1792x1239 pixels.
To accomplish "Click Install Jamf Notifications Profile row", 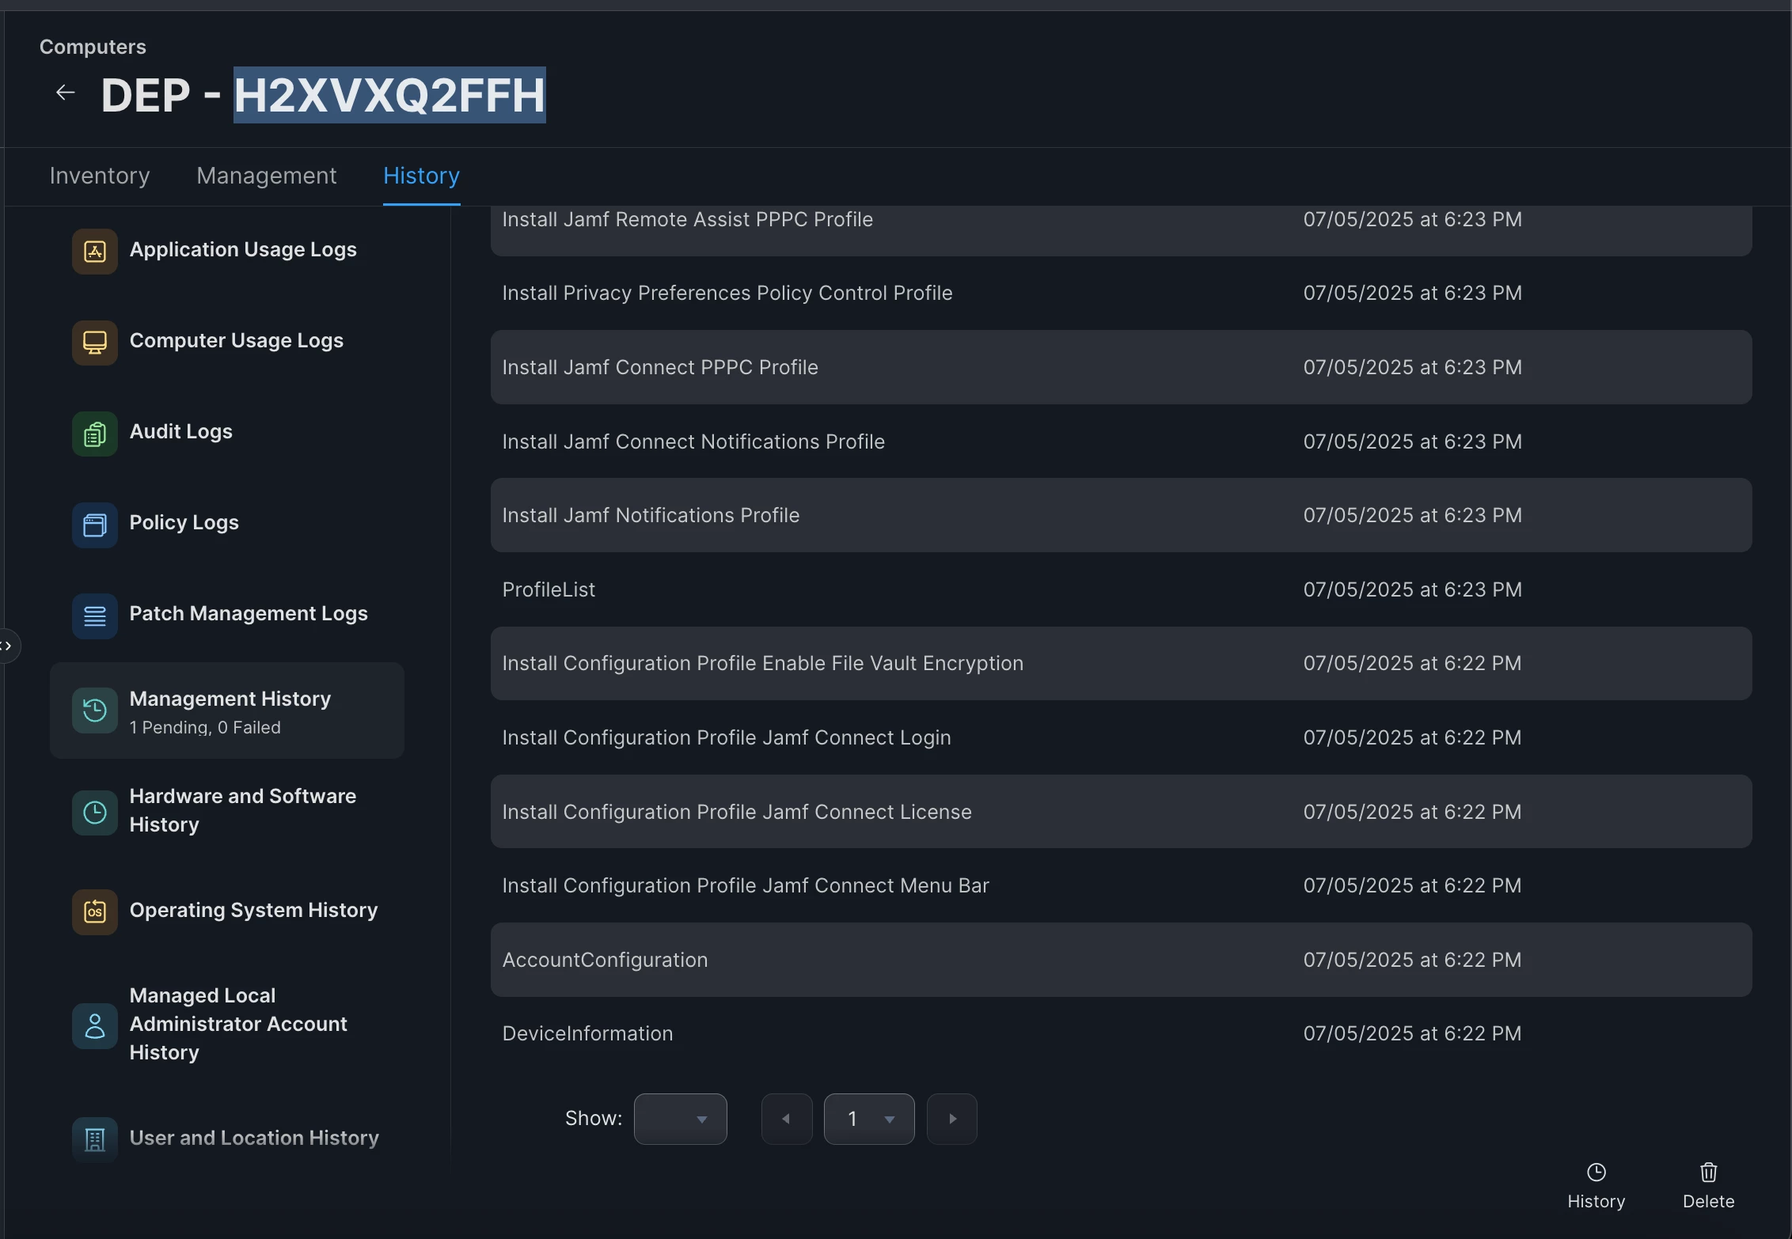I will pyautogui.click(x=1121, y=516).
